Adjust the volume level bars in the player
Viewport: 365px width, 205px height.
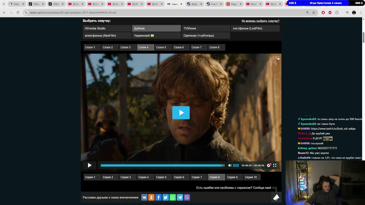point(236,165)
